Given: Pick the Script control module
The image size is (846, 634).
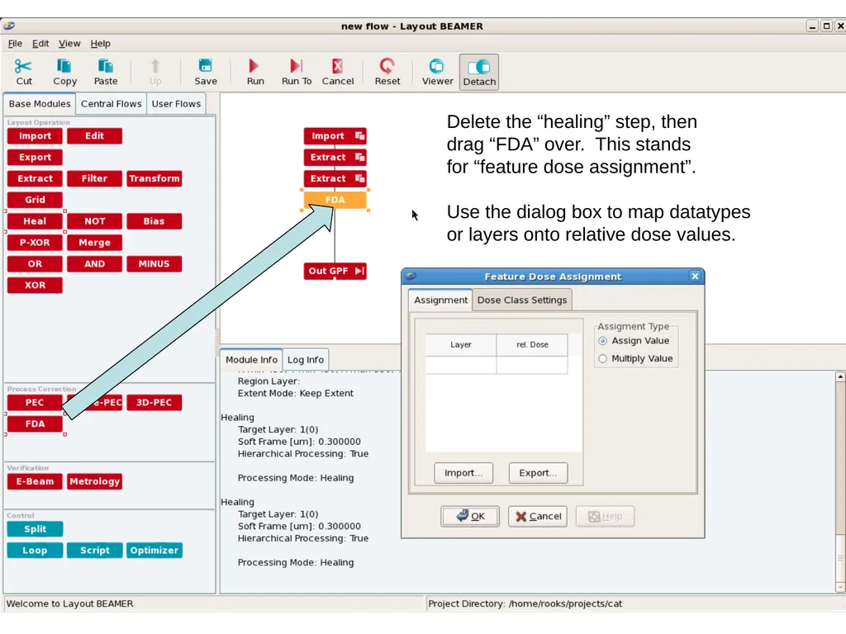Looking at the screenshot, I should [x=94, y=551].
